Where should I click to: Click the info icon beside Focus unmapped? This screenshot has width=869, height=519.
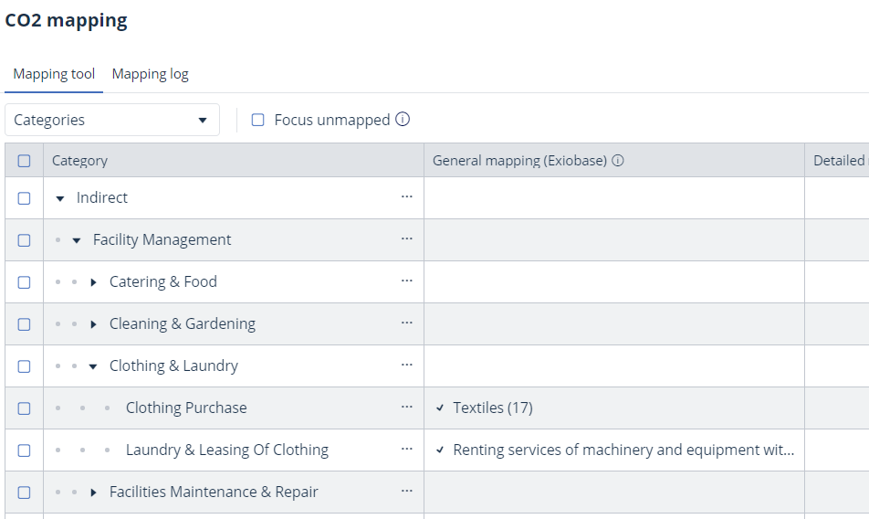[403, 120]
